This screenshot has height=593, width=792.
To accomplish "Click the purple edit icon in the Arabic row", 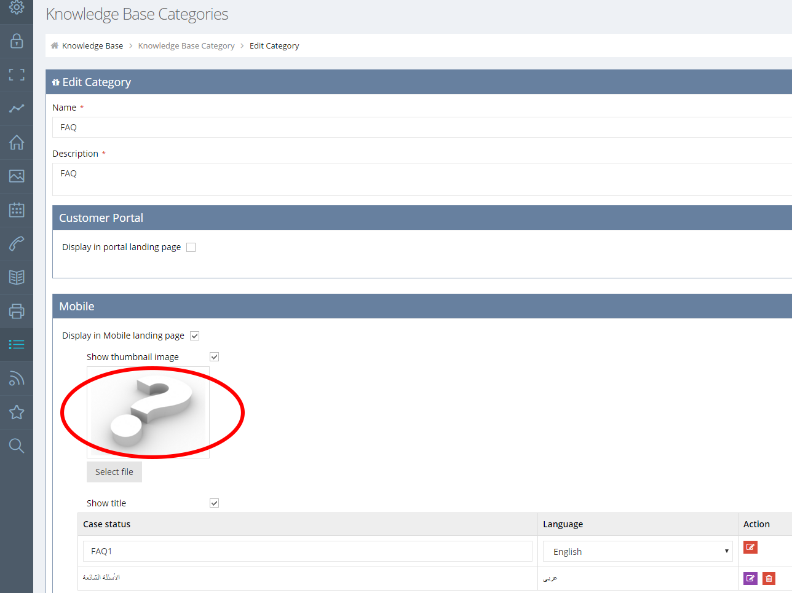I will point(750,578).
